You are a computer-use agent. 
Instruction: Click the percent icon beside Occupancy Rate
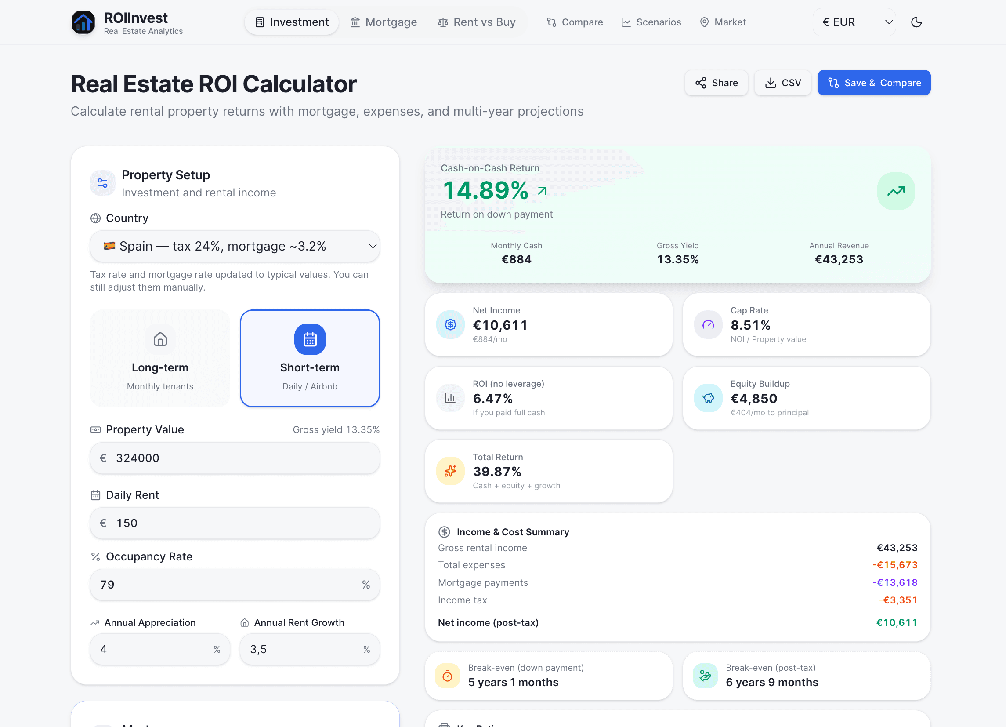point(95,556)
